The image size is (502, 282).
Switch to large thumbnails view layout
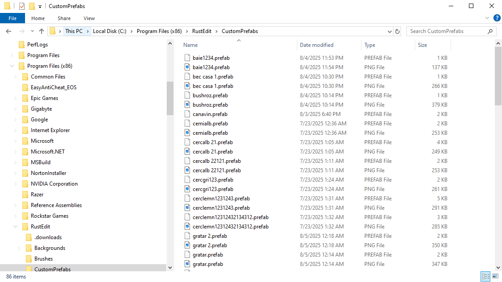[495, 277]
